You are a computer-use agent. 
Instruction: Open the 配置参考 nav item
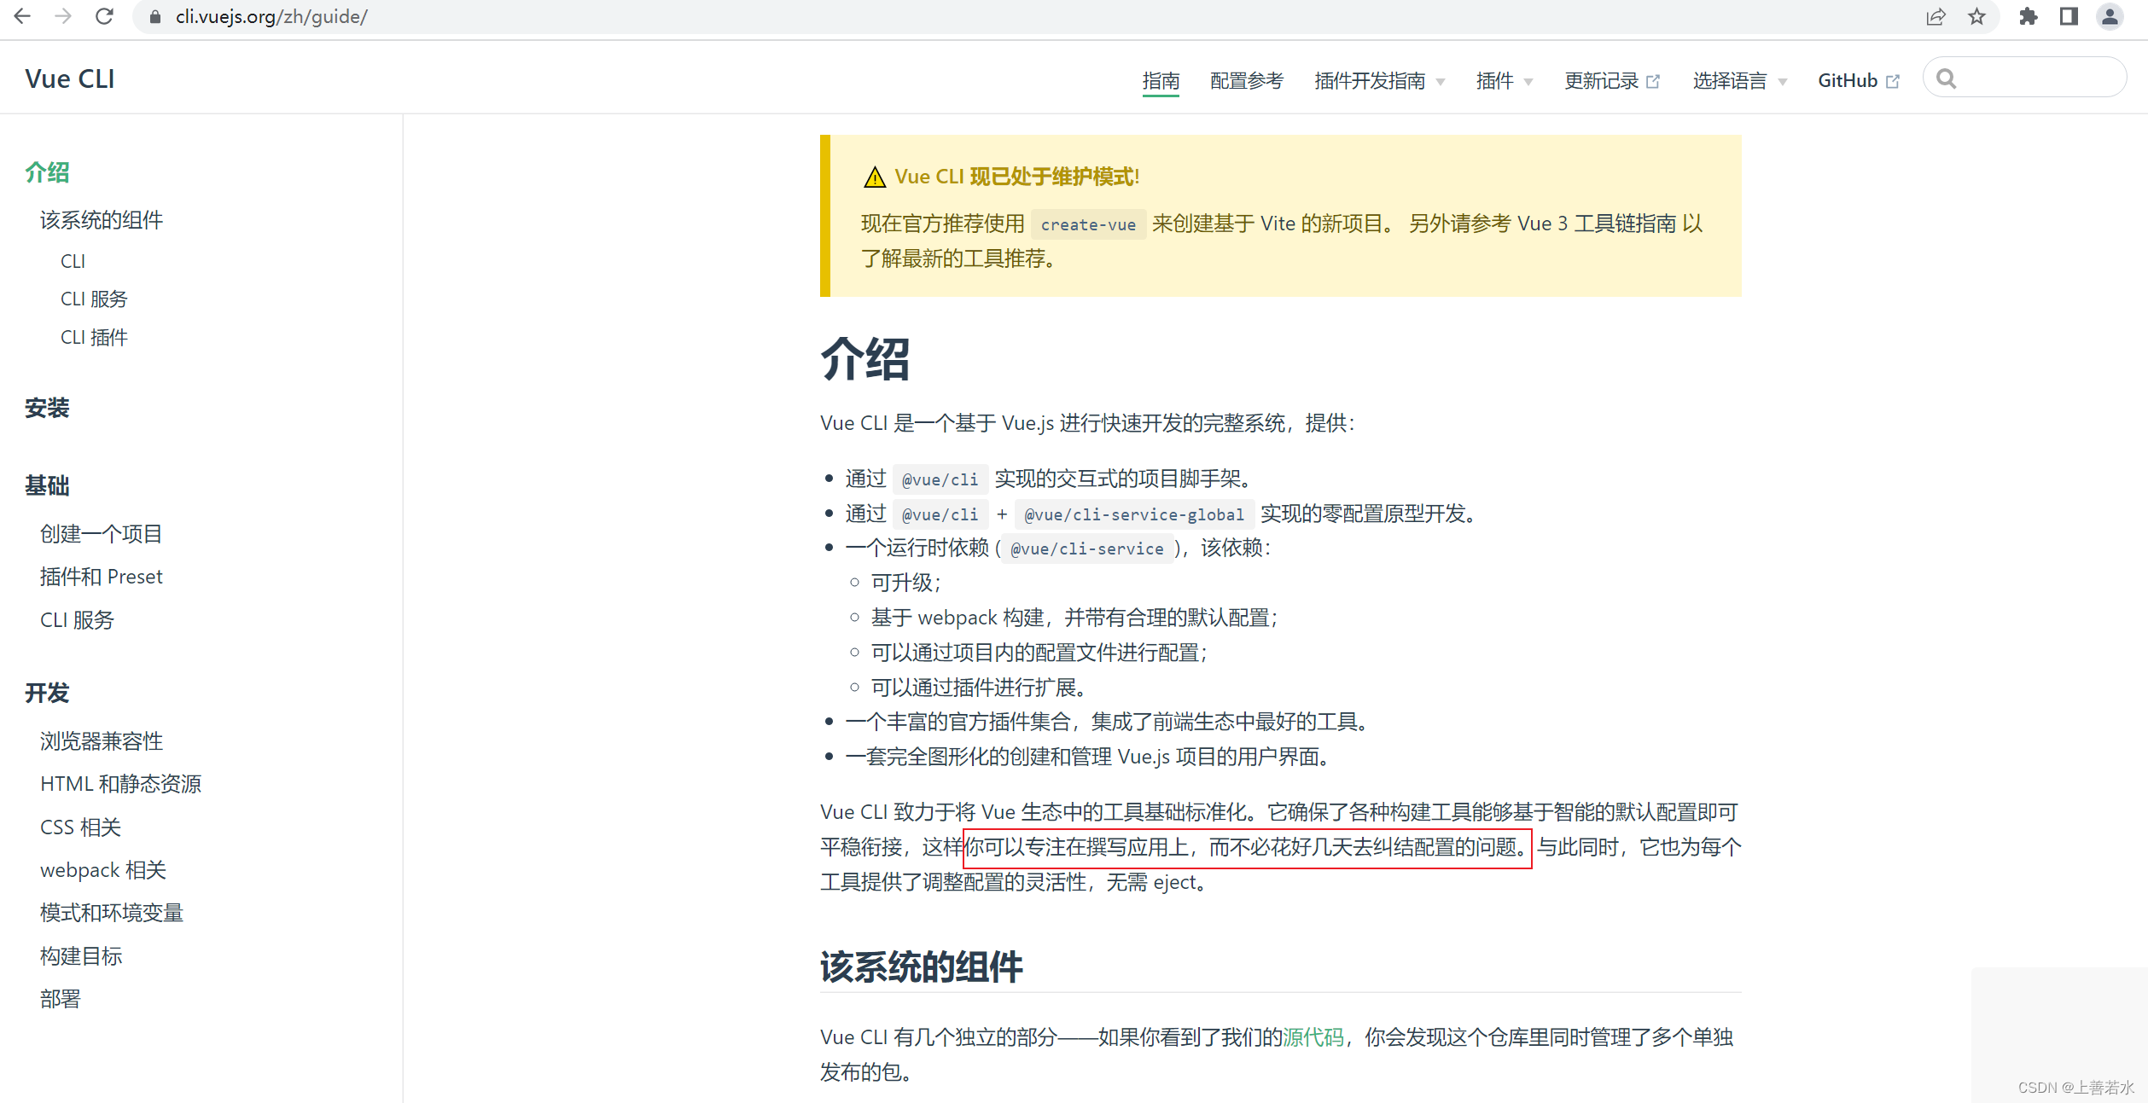pos(1247,81)
